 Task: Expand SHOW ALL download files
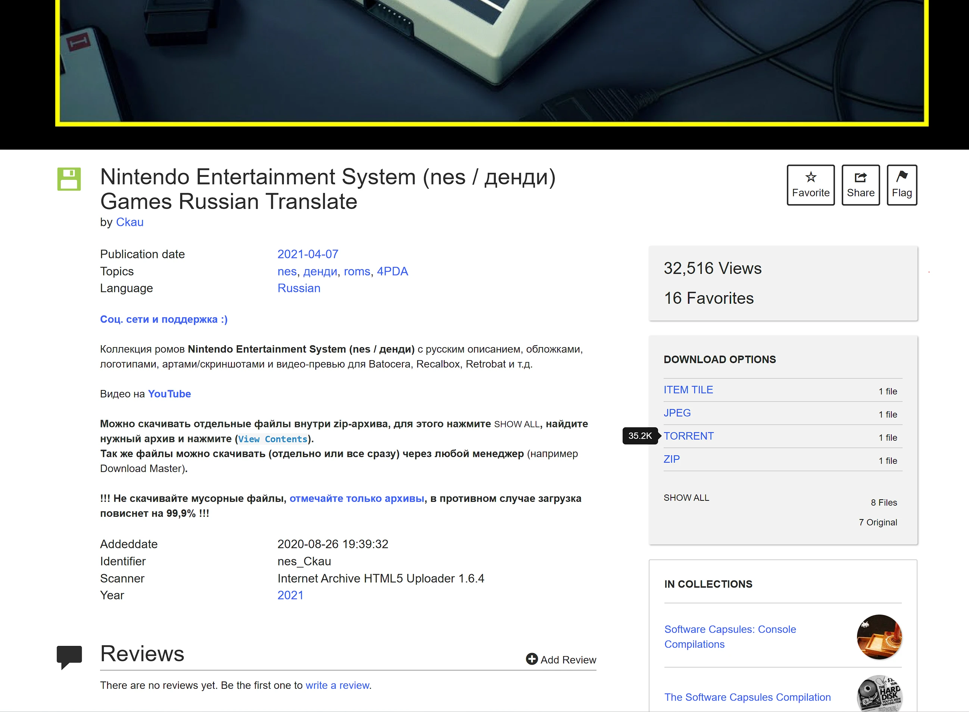(x=686, y=498)
